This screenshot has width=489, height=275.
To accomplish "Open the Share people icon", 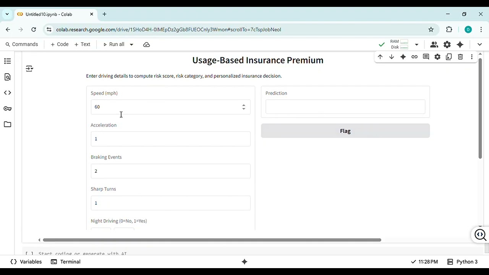I will 434,45.
